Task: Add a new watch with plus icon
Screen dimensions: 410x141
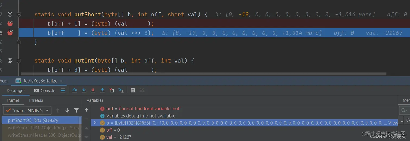Action: pyautogui.click(x=87, y=110)
